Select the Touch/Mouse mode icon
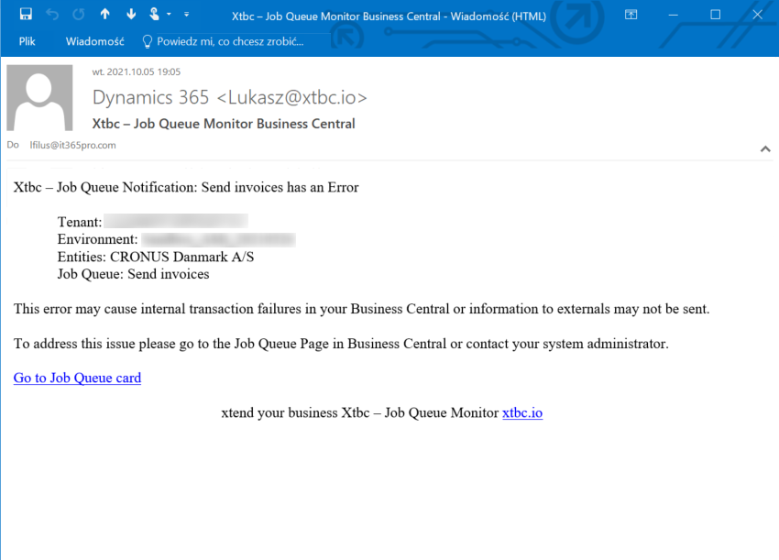This screenshot has height=560, width=779. 152,14
